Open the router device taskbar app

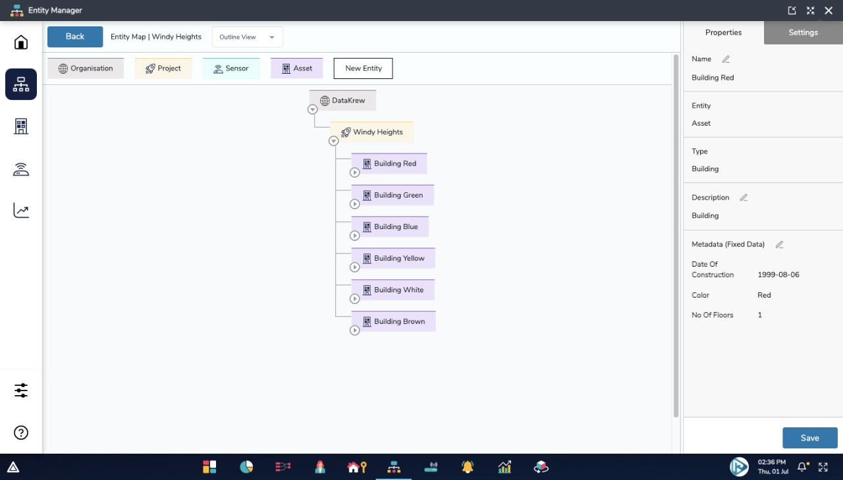point(431,467)
